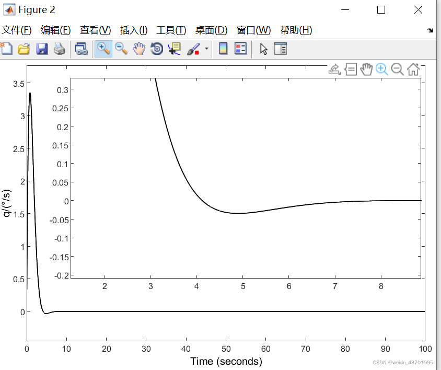441x370 pixels.
Task: Save the figure with the floppy disk icon
Action: [42, 49]
